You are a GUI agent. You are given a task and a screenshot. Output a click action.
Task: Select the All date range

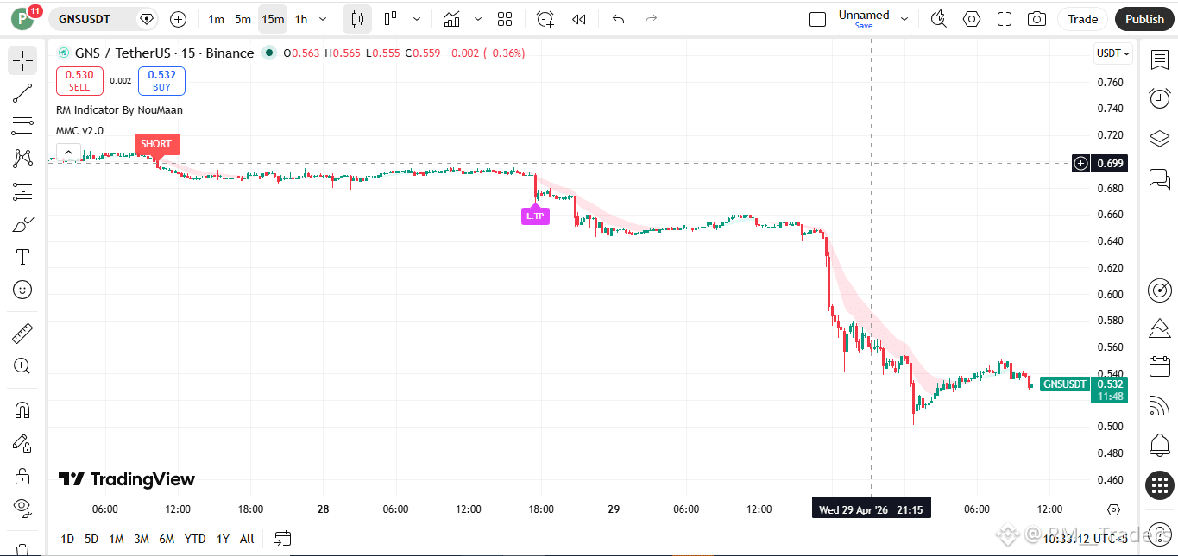(247, 539)
